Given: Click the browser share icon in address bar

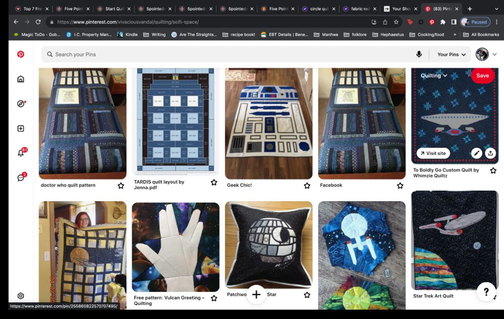Looking at the screenshot, I should coord(385,22).
